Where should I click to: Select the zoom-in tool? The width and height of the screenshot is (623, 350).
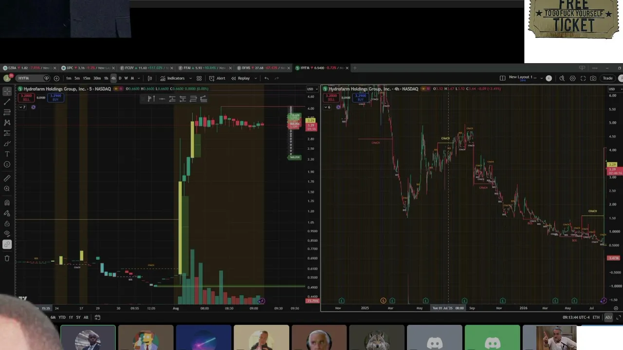(7, 189)
